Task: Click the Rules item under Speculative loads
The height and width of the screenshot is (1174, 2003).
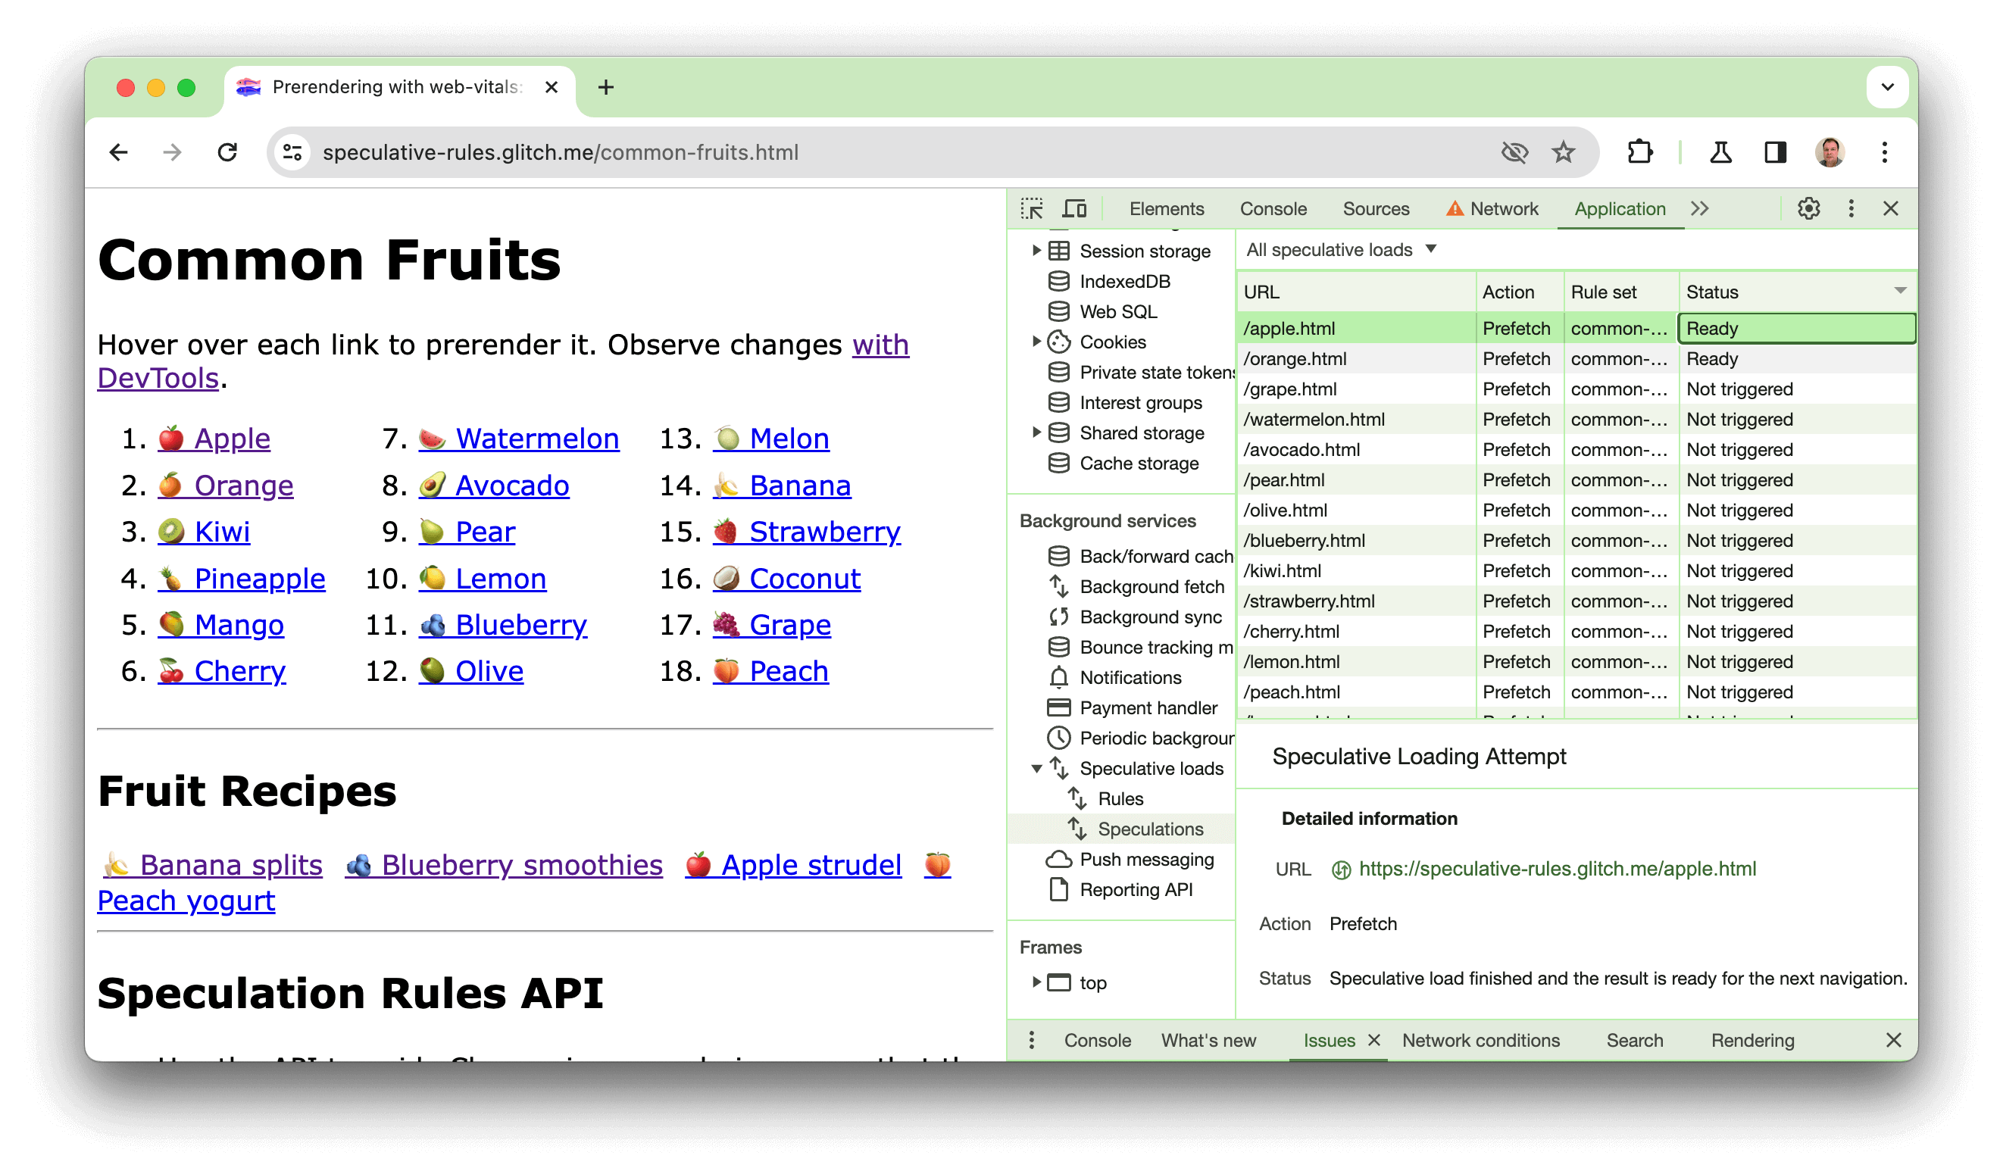Action: point(1120,798)
